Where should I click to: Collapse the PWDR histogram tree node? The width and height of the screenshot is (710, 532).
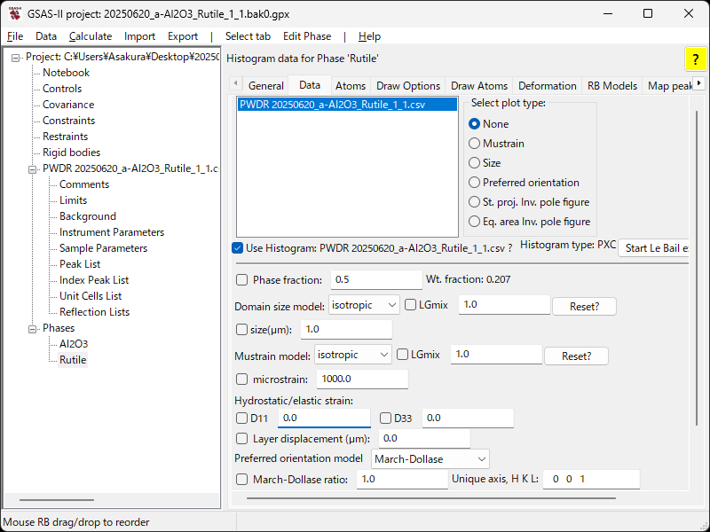tap(33, 168)
